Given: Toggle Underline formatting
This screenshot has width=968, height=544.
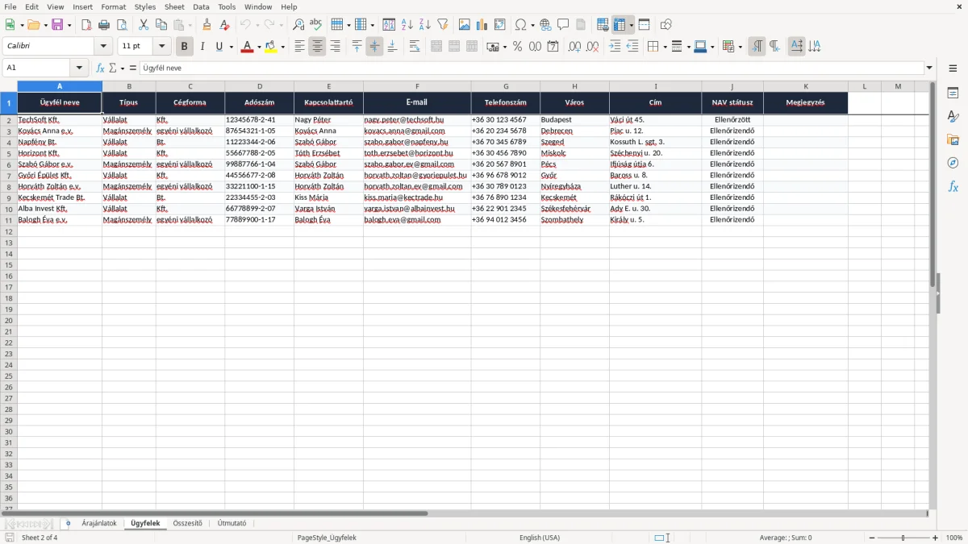Looking at the screenshot, I should pos(219,47).
